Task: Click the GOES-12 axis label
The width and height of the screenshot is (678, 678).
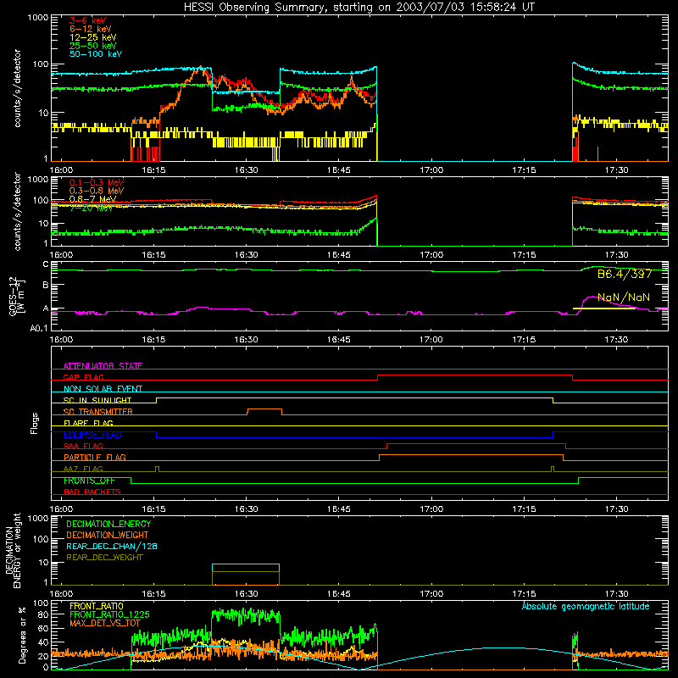Action: point(17,296)
